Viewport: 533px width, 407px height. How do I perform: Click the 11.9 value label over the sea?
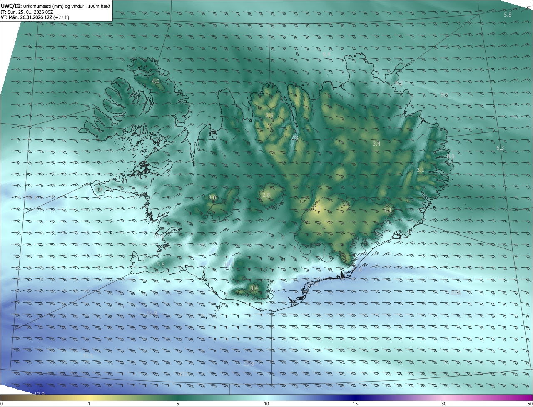click(x=152, y=313)
